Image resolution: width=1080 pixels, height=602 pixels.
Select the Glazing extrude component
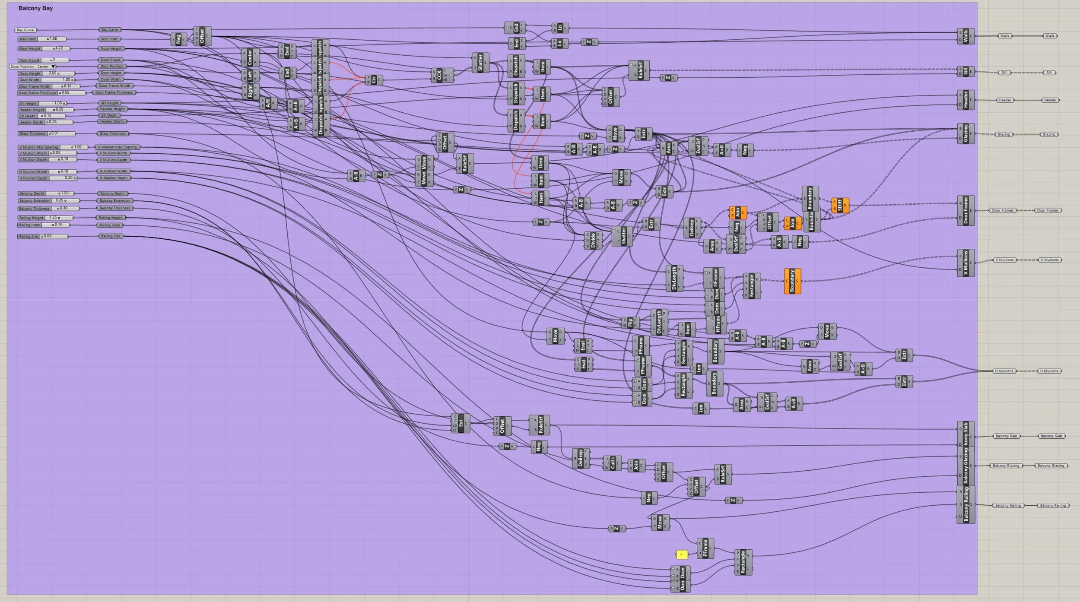point(966,133)
